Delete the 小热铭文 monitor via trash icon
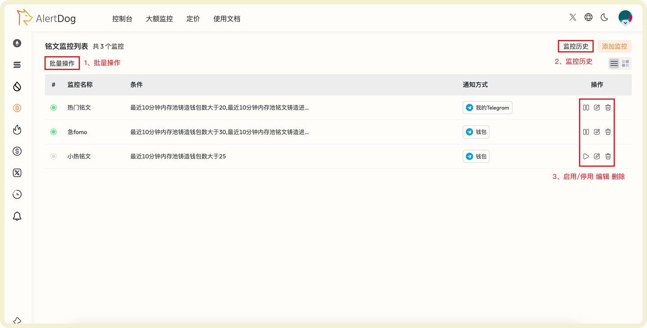The height and width of the screenshot is (328, 647). [x=608, y=156]
